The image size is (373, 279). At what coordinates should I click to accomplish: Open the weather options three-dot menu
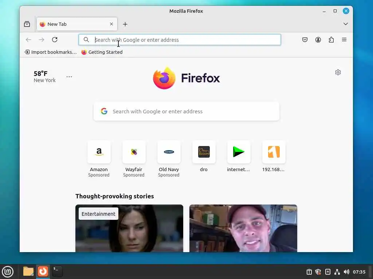69,77
